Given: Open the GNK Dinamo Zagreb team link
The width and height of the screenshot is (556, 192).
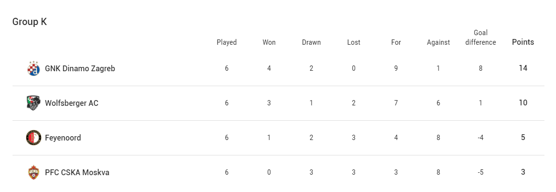Looking at the screenshot, I should (x=80, y=68).
